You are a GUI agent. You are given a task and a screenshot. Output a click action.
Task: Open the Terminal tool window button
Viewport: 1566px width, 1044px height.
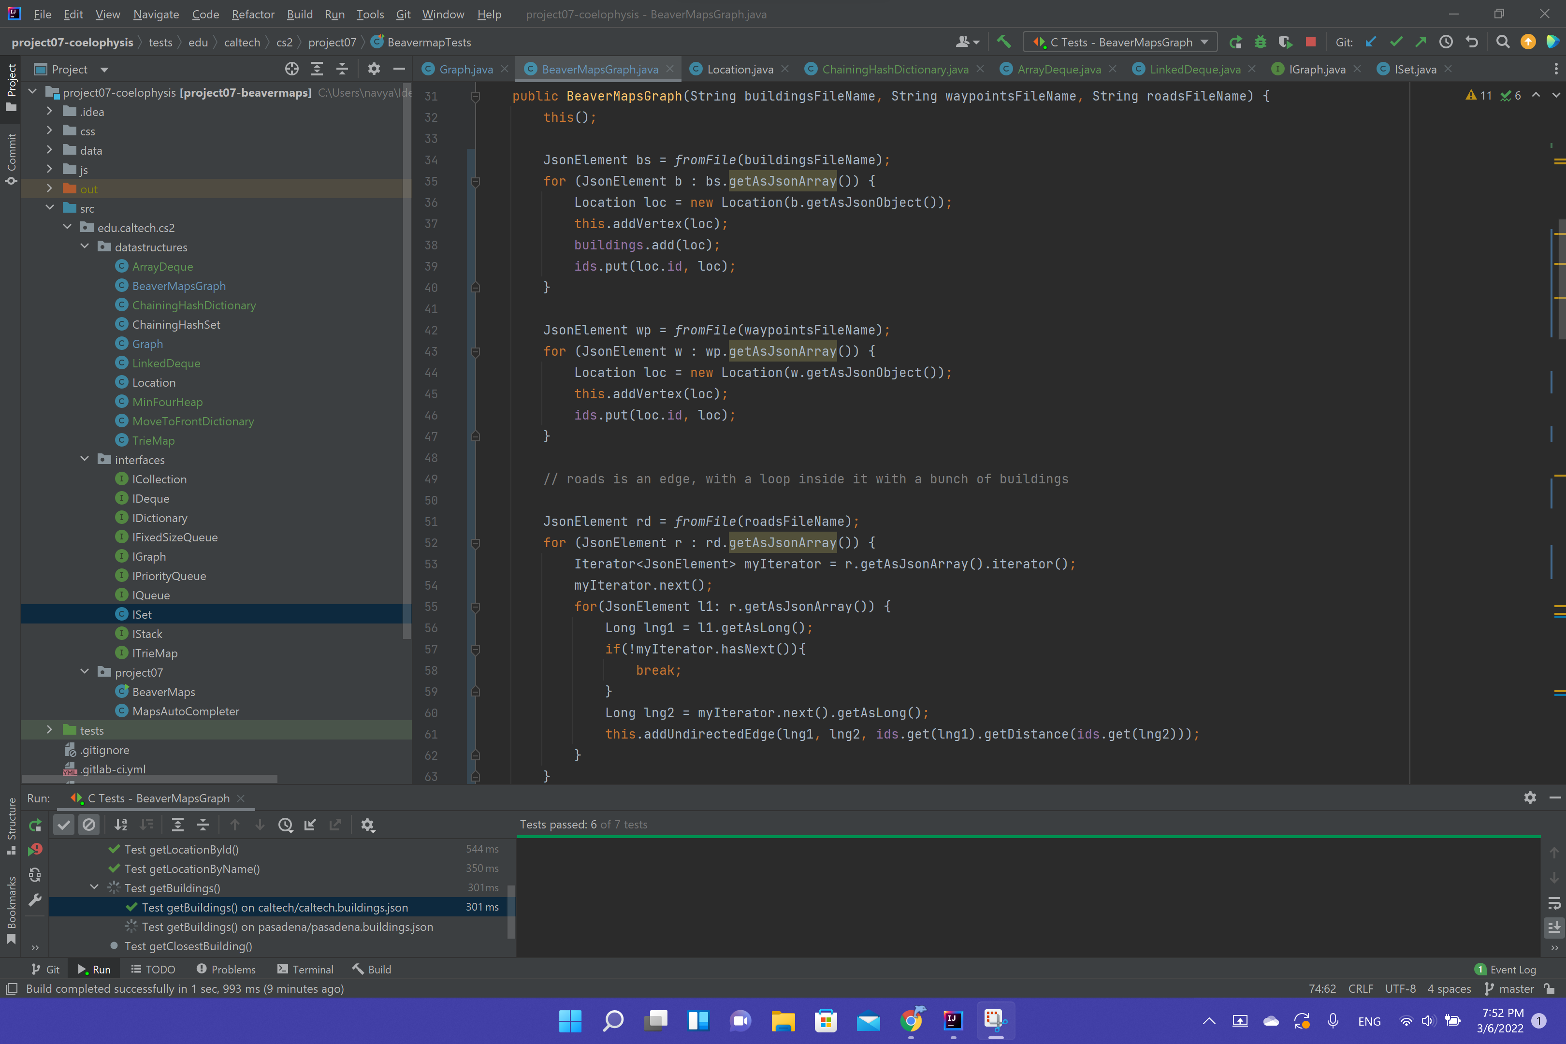click(x=304, y=970)
